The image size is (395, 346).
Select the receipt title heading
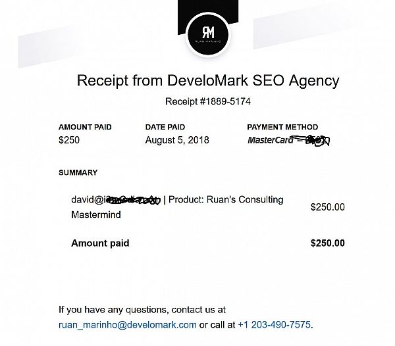click(x=207, y=81)
